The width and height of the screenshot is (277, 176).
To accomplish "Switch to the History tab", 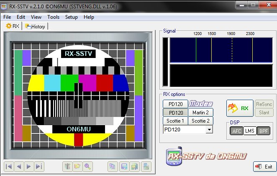I will [35, 26].
